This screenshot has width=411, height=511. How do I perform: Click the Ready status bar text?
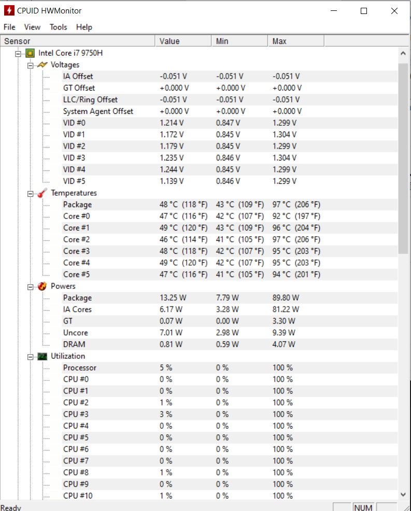pos(11,507)
